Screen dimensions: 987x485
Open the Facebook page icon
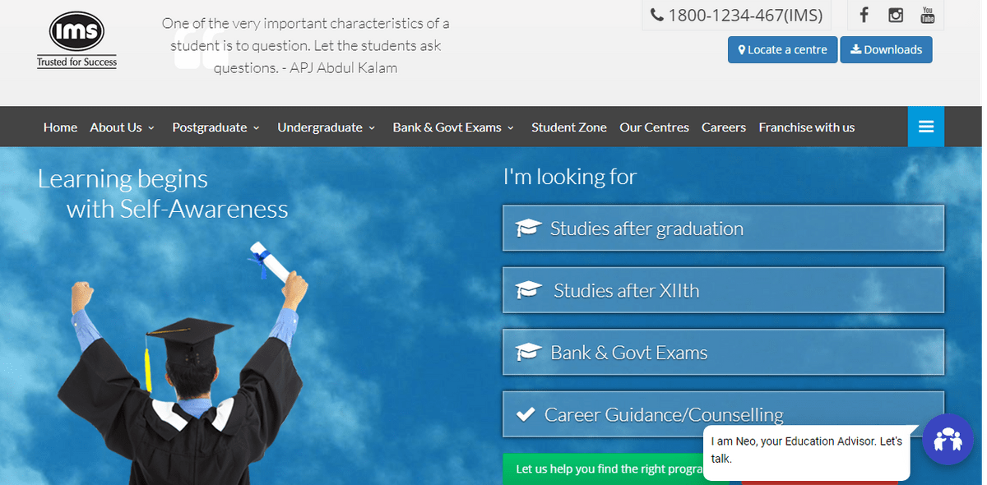(x=864, y=15)
